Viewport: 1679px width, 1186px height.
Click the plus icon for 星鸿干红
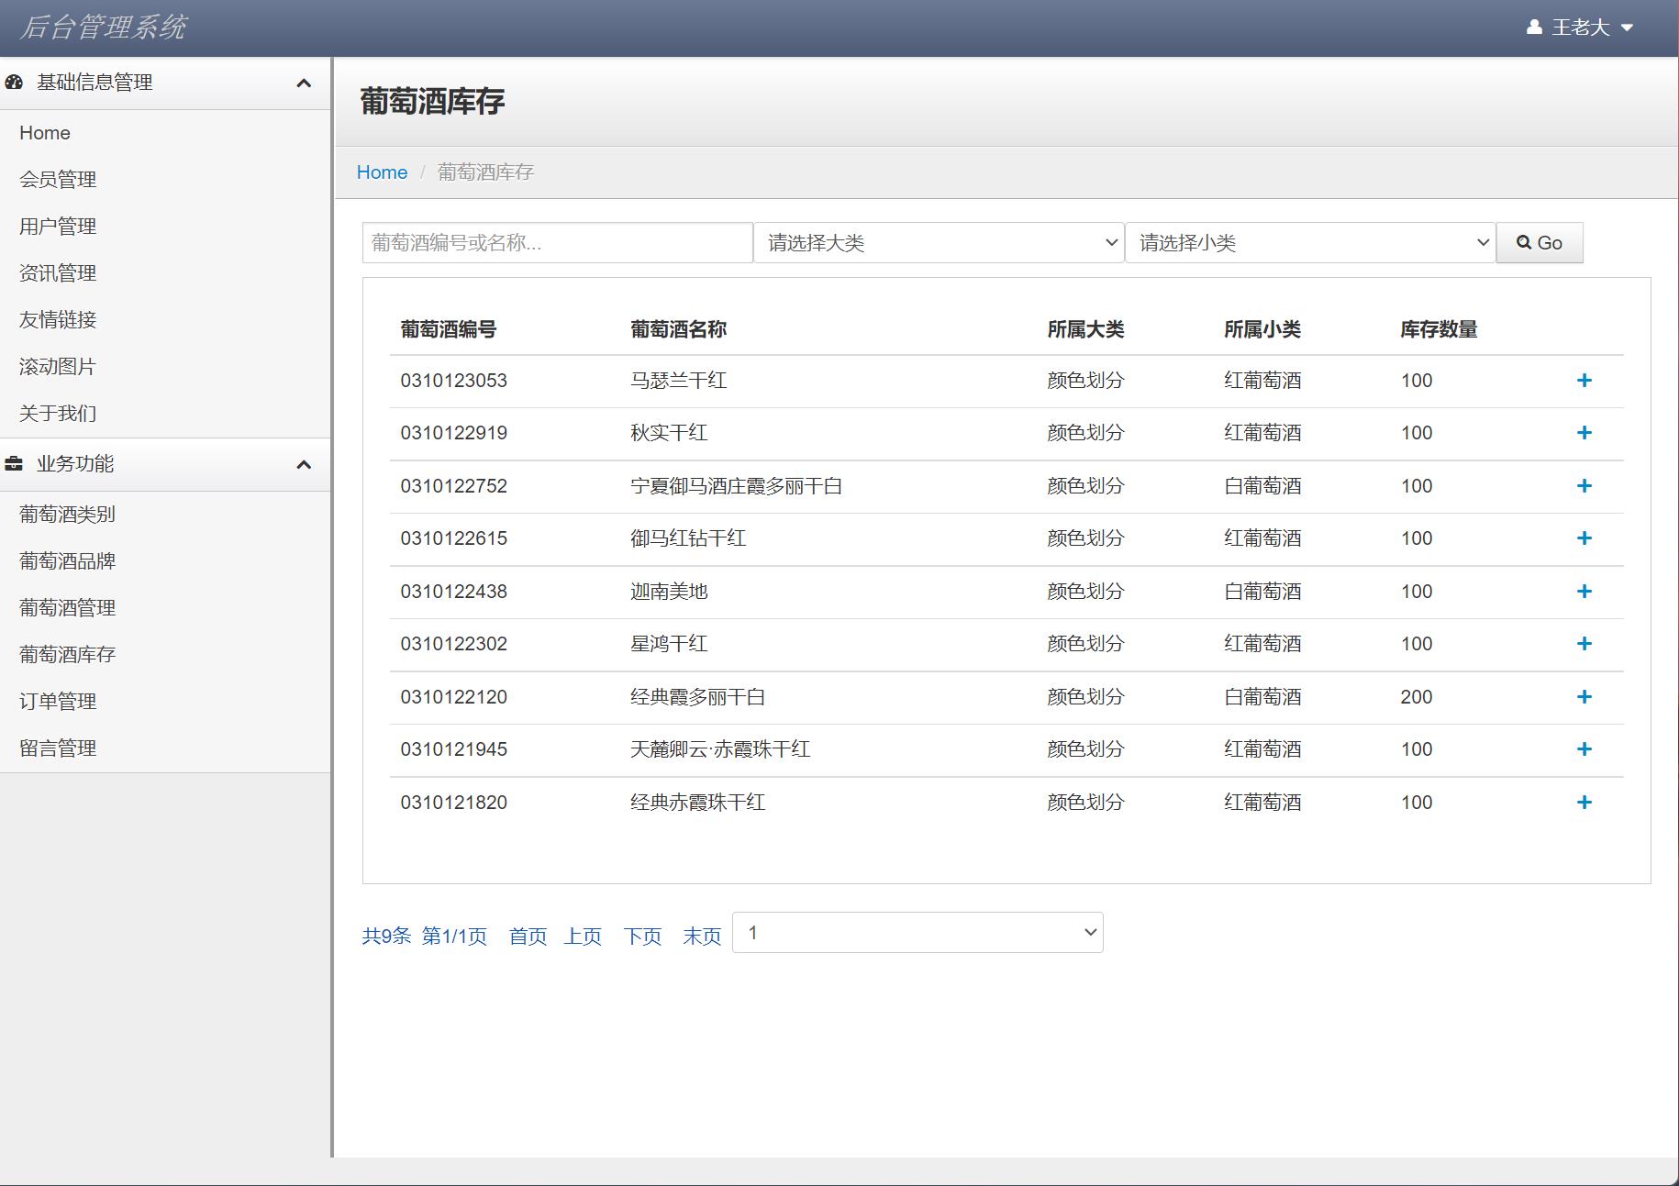pyautogui.click(x=1584, y=644)
